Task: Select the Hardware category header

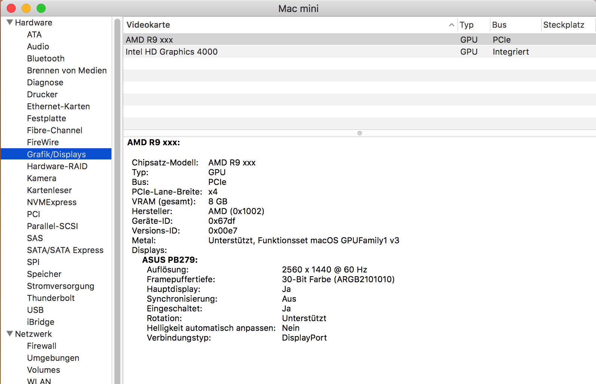Action: (34, 22)
